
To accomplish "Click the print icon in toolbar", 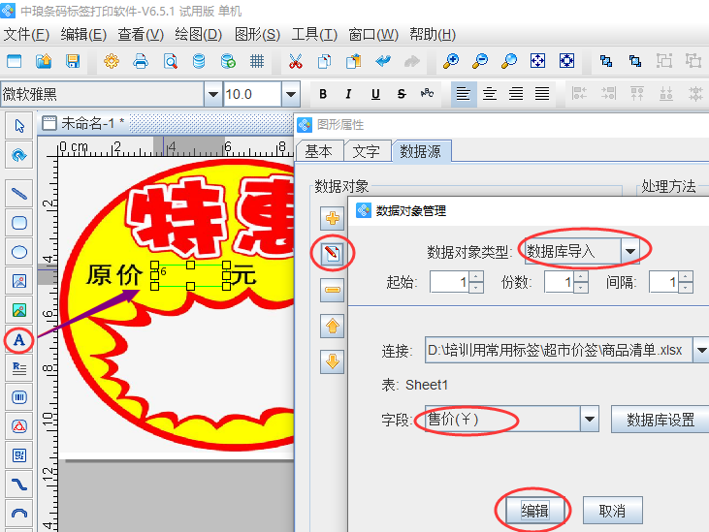I will pyautogui.click(x=141, y=62).
